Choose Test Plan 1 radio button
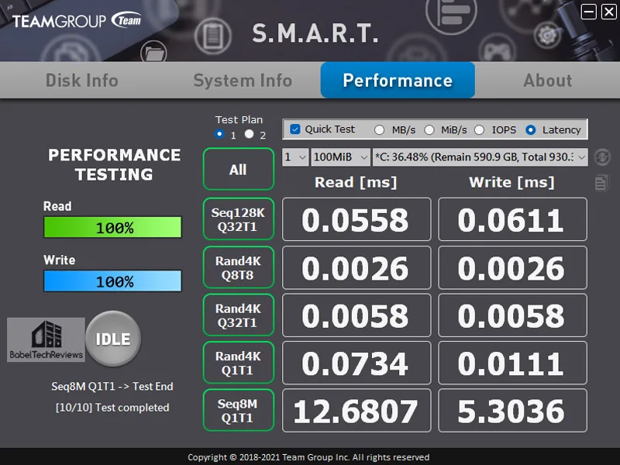This screenshot has height=465, width=620. [219, 134]
